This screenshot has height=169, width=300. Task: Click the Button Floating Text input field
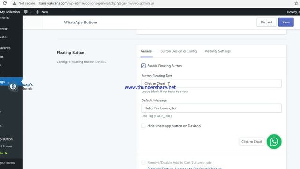pyautogui.click(x=211, y=84)
